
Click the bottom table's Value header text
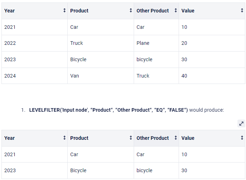point(188,138)
